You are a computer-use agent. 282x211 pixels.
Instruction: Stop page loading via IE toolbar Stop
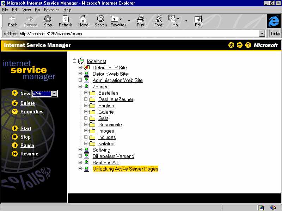click(48, 21)
